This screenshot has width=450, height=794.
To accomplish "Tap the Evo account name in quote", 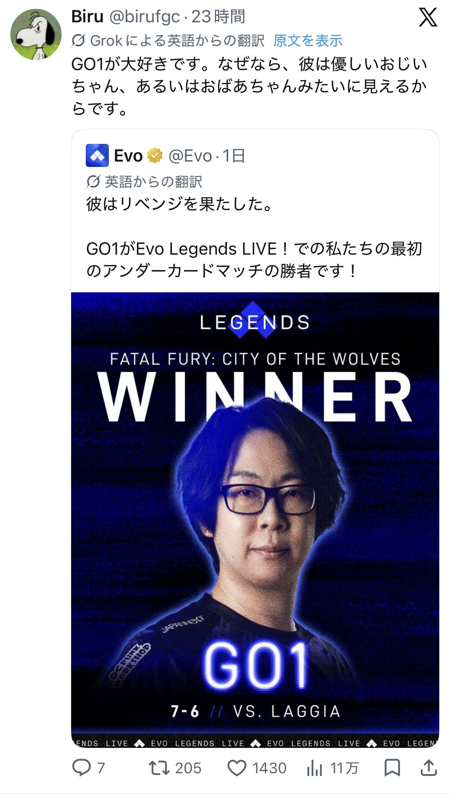I will [128, 156].
